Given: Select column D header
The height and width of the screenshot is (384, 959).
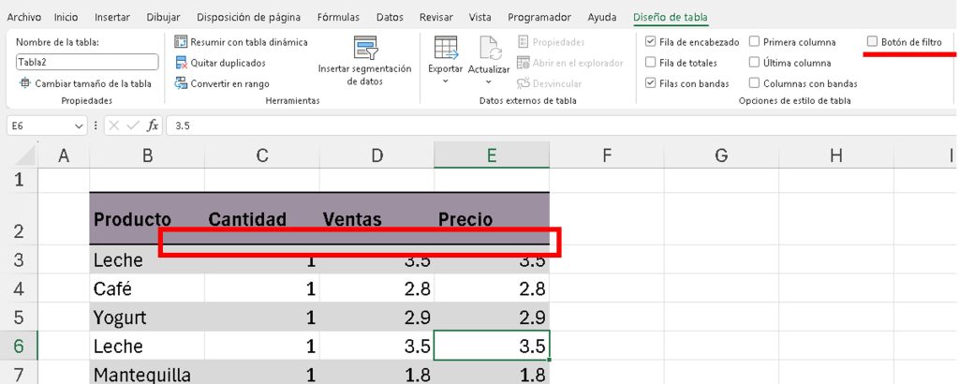Looking at the screenshot, I should pyautogui.click(x=376, y=155).
